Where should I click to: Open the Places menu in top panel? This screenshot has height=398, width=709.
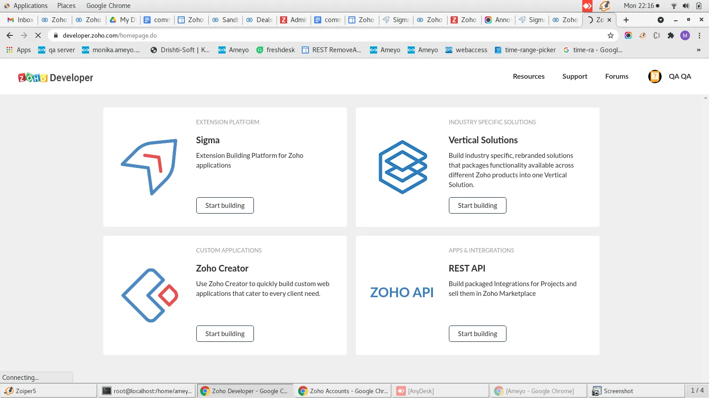(66, 6)
